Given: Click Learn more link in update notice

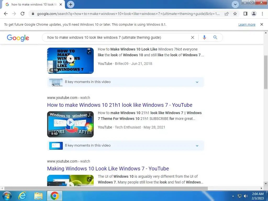Looking at the screenshot, I should tap(247, 24).
